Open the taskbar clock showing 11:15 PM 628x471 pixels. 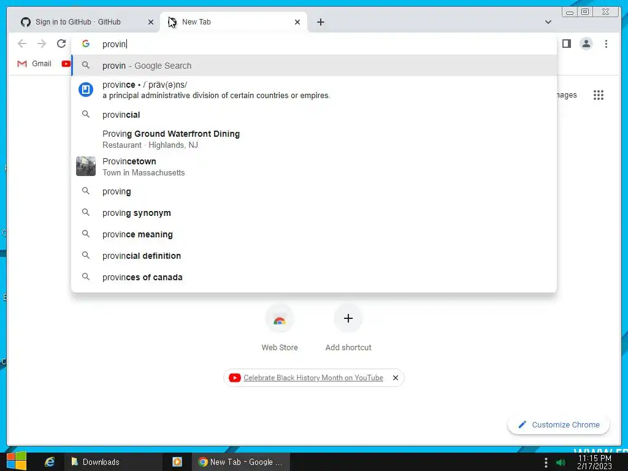coord(594,462)
